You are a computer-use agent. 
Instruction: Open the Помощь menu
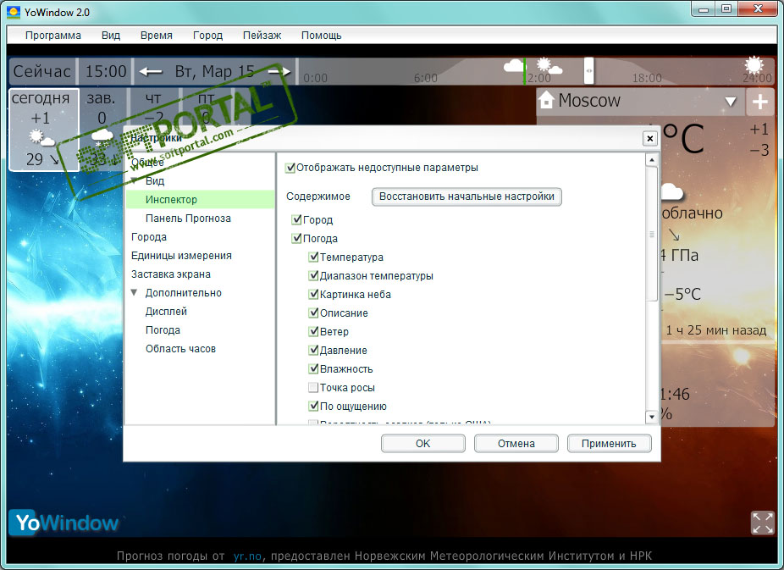coord(321,36)
